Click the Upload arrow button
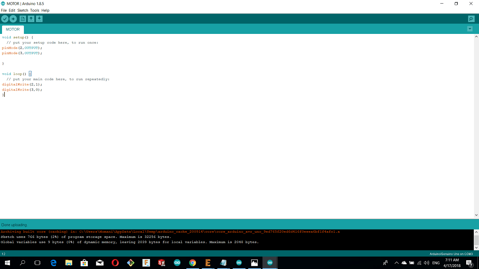Screen dimensions: 479x269 (x=13, y=19)
